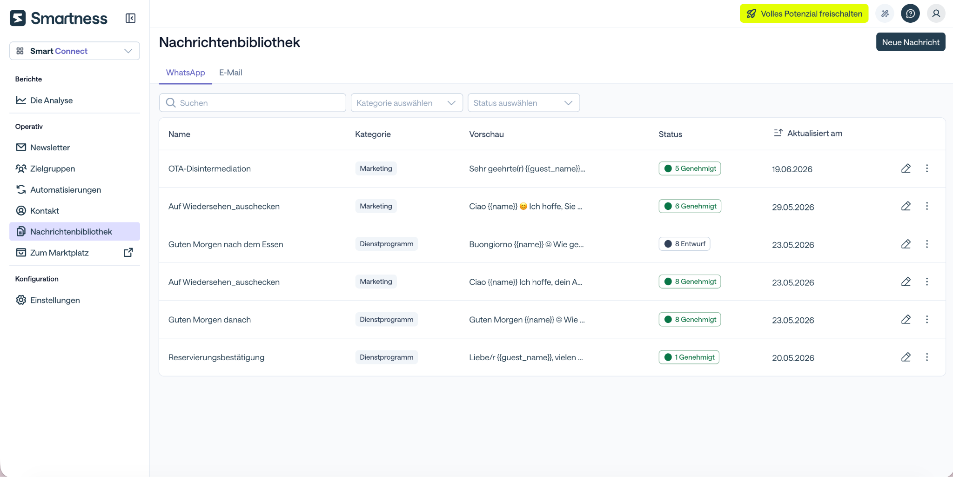This screenshot has height=477, width=953.
Task: Click preview text Sehr geehrte(r) {{guest_name}}
Action: click(527, 168)
